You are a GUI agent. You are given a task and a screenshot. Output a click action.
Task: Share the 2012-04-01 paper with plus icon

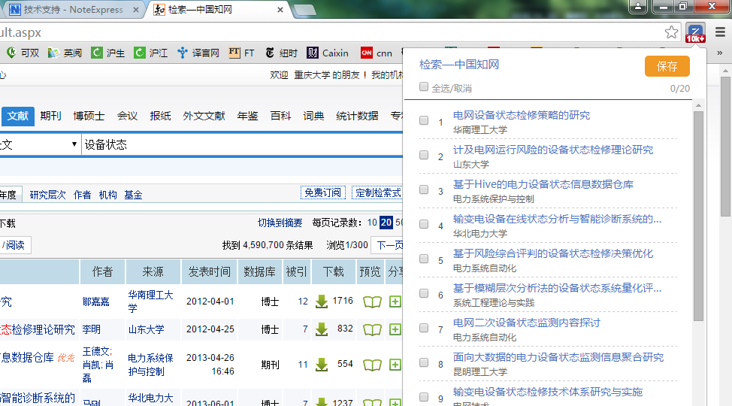[x=395, y=301]
